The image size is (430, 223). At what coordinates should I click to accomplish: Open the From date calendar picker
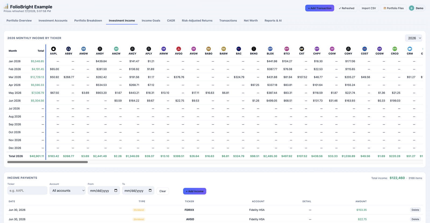click(116, 190)
